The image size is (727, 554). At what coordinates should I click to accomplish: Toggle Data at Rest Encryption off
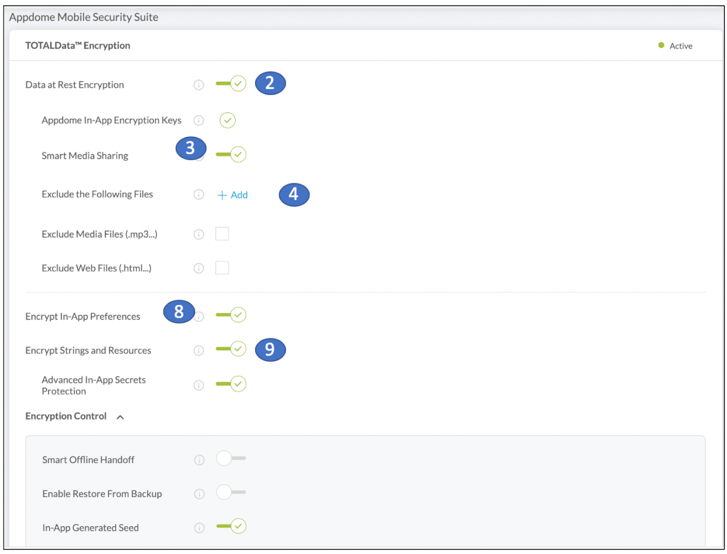coord(231,84)
